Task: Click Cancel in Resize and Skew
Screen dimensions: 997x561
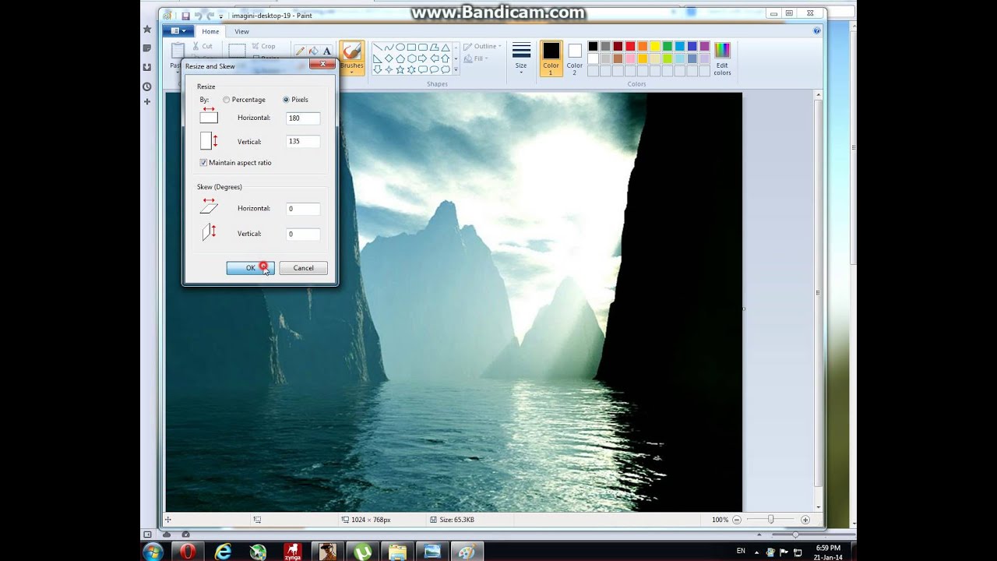Action: click(x=303, y=268)
